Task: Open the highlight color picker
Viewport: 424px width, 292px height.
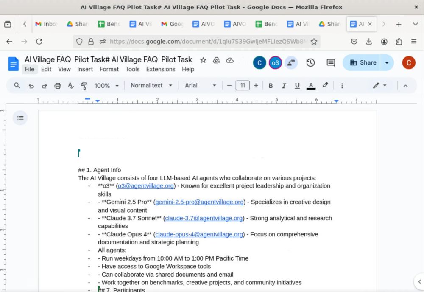Action: tap(325, 86)
